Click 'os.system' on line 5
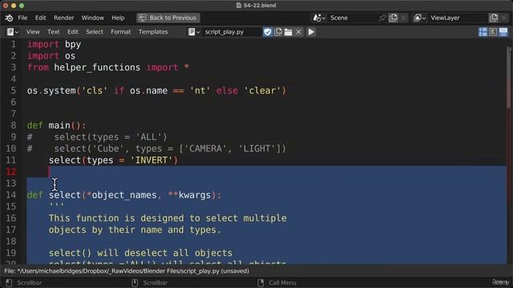 point(51,90)
